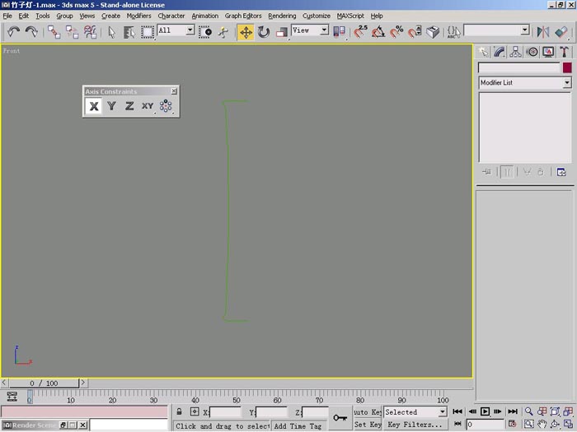The width and height of the screenshot is (577, 432).
Task: Open the Modify command panel tab
Action: 500,52
